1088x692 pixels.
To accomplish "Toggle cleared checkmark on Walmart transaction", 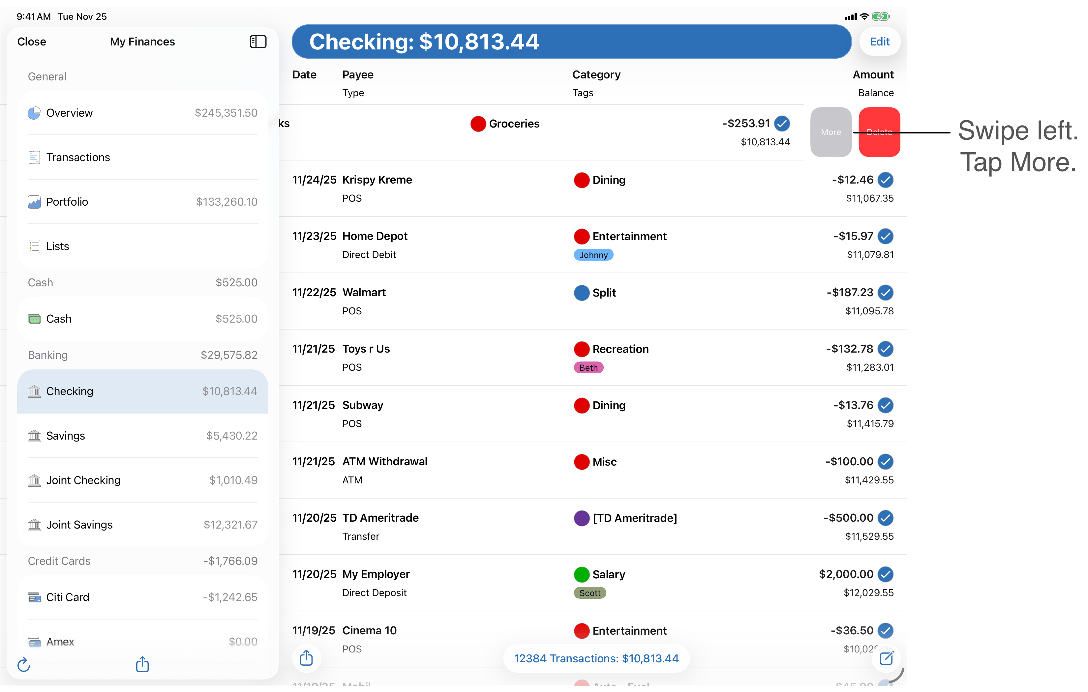I will 886,293.
